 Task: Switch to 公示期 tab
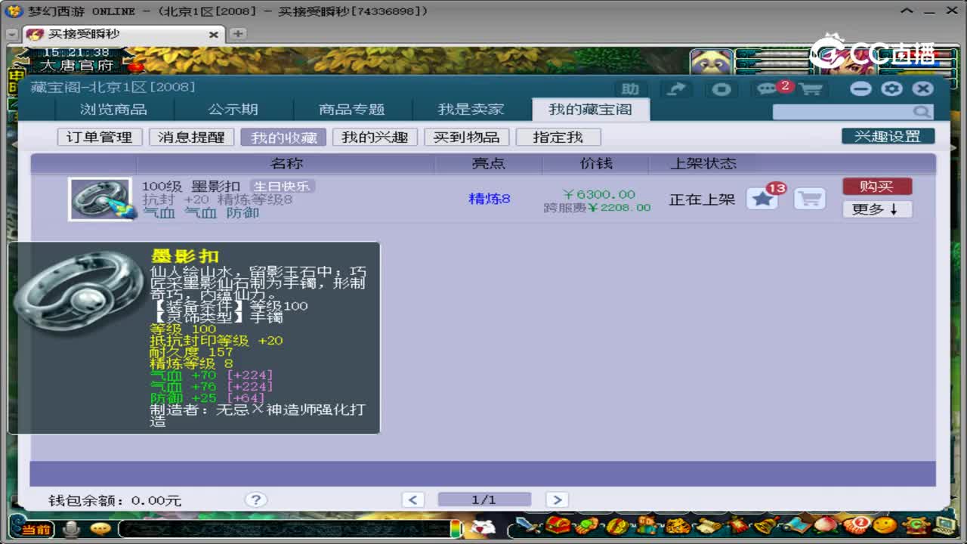pos(233,110)
